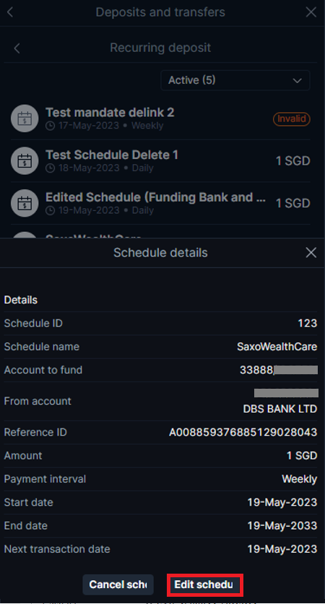
Task: Open Test Schedule Delete 1 entry
Action: 160,161
